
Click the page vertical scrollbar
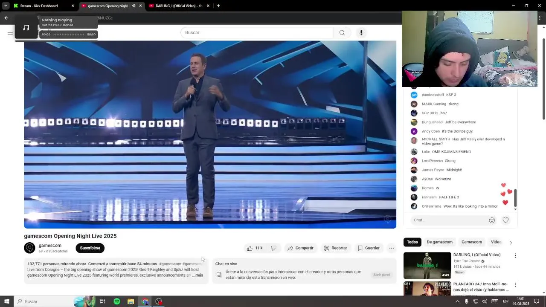click(x=543, y=79)
